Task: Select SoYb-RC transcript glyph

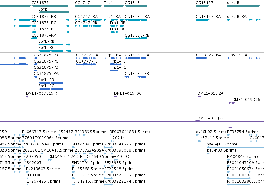Action: click(x=55, y=51)
